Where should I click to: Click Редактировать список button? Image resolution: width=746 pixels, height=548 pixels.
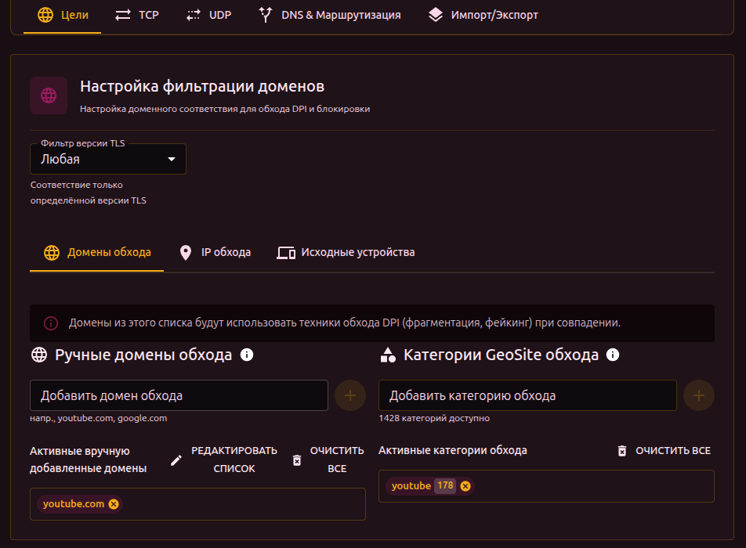click(224, 460)
